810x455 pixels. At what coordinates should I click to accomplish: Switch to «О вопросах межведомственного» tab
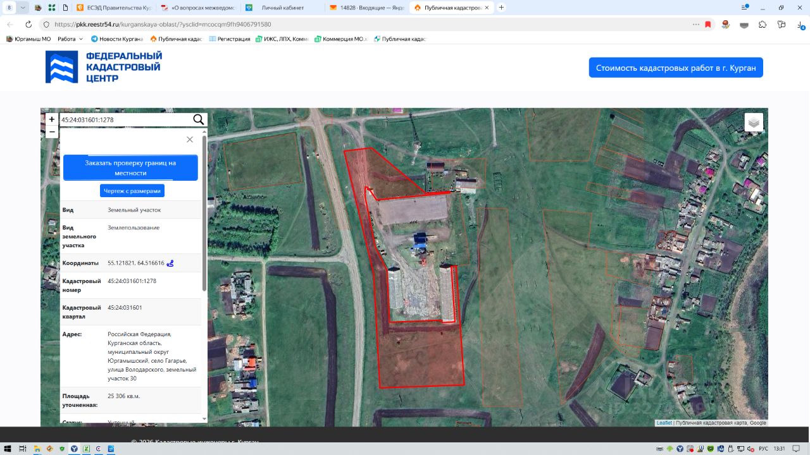[x=198, y=8]
